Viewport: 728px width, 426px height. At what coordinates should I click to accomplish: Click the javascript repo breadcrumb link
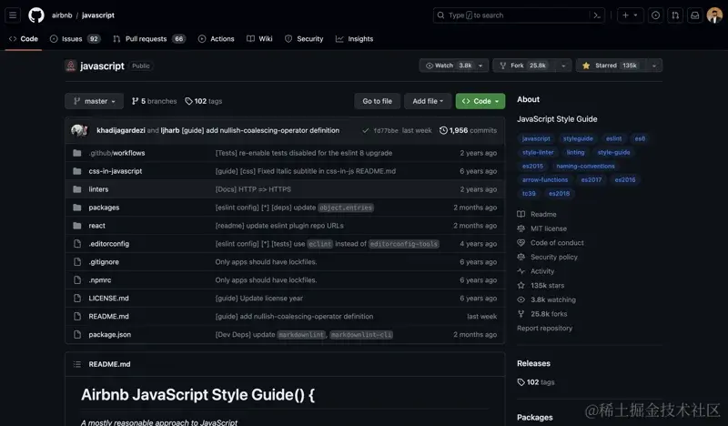98,15
